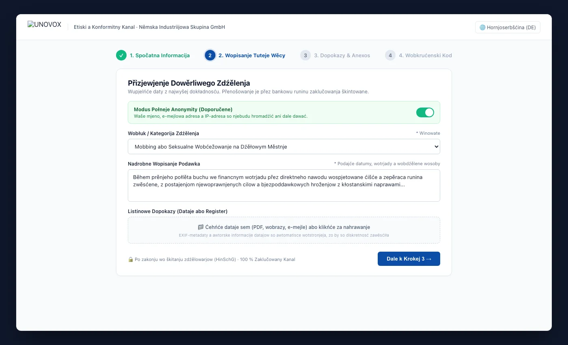Click the folder icon in the upload area
568x345 pixels.
point(200,227)
